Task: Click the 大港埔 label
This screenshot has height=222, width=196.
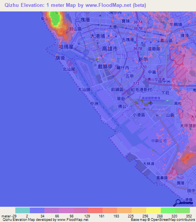Action: point(98,36)
